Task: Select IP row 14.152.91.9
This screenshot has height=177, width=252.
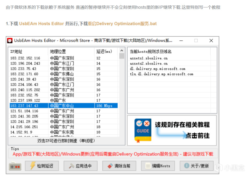Action: coord(63,132)
